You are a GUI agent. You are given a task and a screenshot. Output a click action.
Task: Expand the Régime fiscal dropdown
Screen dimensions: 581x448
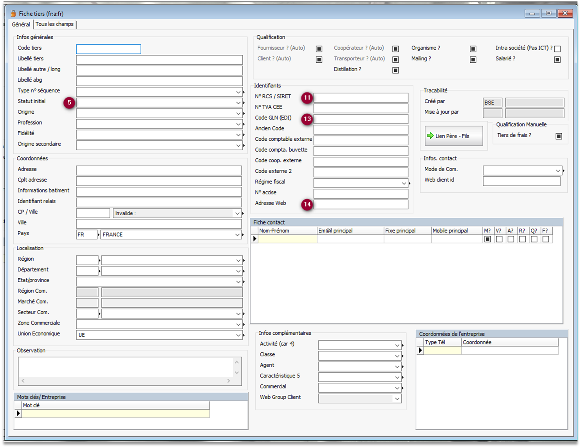(404, 183)
